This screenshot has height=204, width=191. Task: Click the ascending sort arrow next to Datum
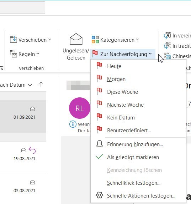41,85
